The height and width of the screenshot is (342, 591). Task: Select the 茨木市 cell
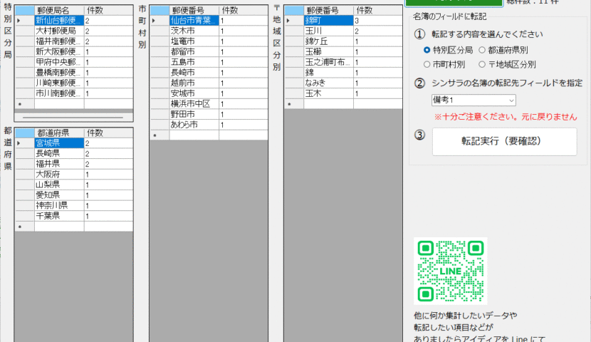pyautogui.click(x=193, y=31)
